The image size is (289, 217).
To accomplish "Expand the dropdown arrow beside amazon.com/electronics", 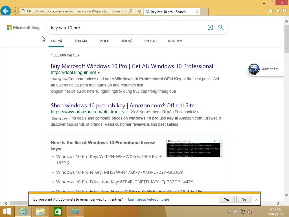I will point(127,112).
